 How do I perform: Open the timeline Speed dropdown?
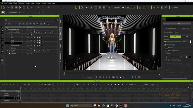point(154,85)
